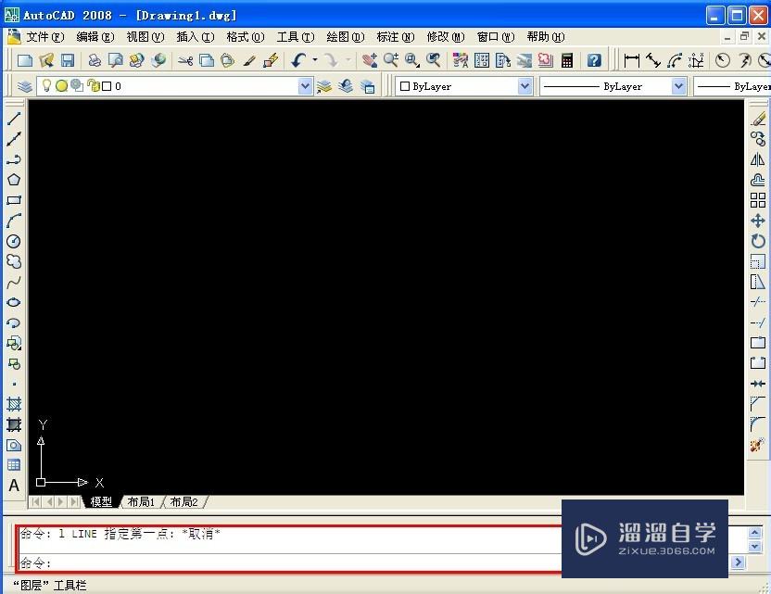This screenshot has width=771, height=594.
Task: Toggle the layer 0 visibility lightbulb
Action: coord(47,85)
